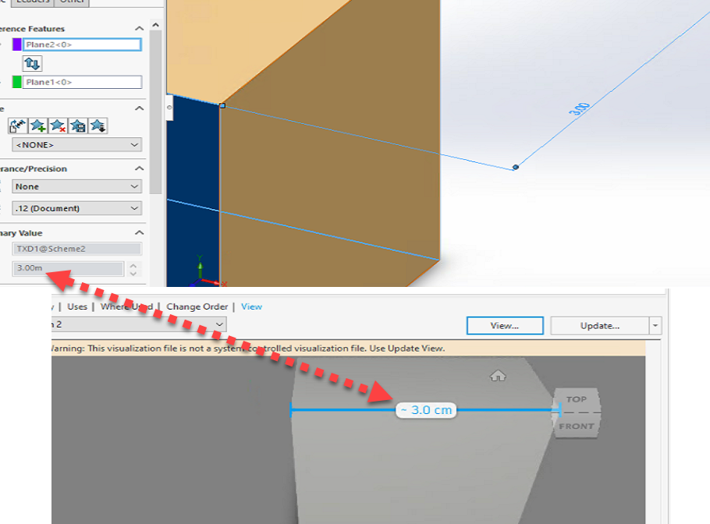Save the favorite style to file
This screenshot has width=710, height=524.
coord(76,126)
